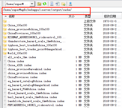Click the /home/superM... combo box
The width and height of the screenshot is (122, 108).
click(20, 4)
